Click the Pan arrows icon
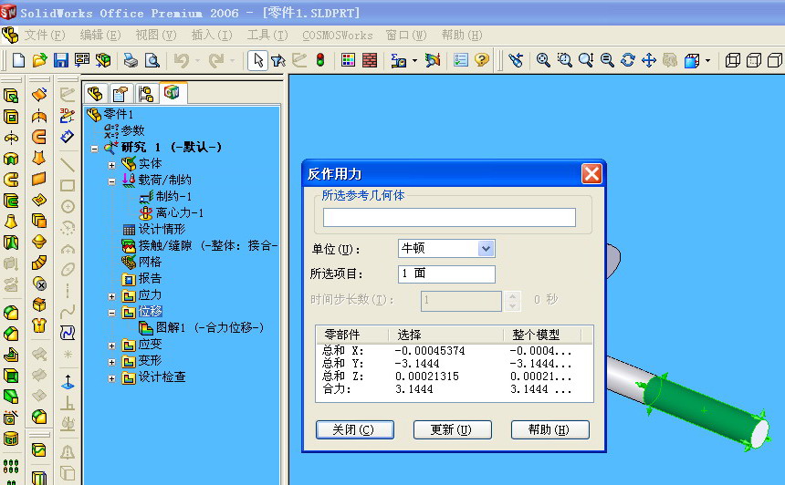This screenshot has height=485, width=785. tap(649, 60)
